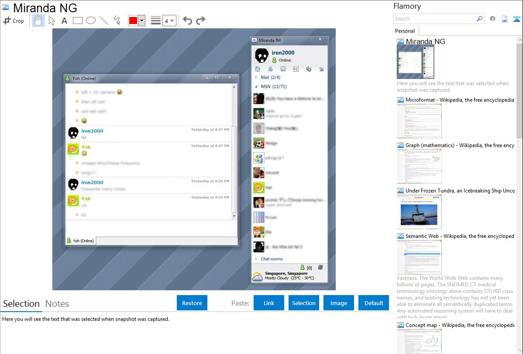Open the line width 4 dropdown

point(169,21)
